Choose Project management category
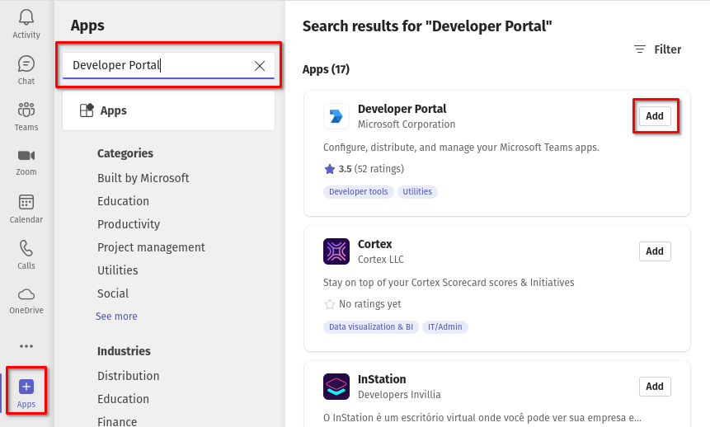 [x=151, y=247]
